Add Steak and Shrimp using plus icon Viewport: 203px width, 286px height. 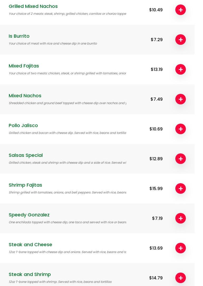click(180, 278)
